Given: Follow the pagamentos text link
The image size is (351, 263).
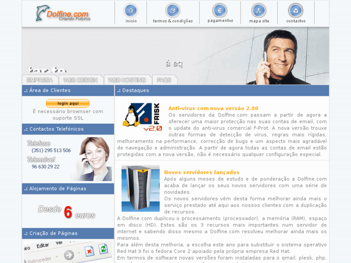Looking at the screenshot, I should coord(220,21).
